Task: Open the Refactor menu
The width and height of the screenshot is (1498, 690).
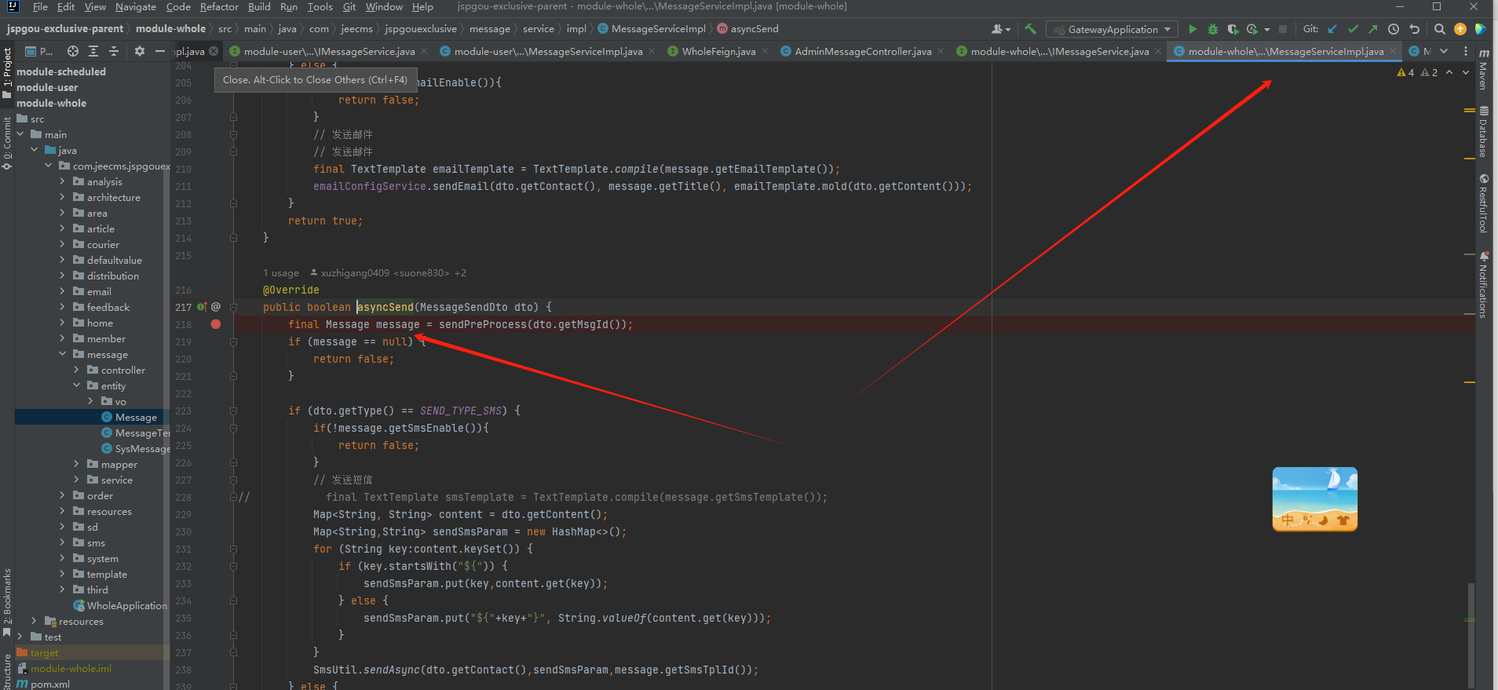Action: point(219,7)
